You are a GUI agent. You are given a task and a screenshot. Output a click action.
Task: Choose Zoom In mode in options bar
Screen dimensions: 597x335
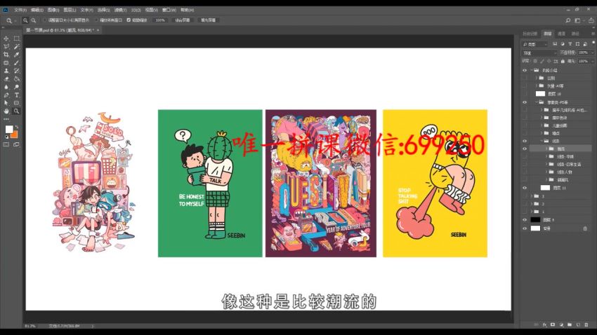pyautogui.click(x=25, y=20)
